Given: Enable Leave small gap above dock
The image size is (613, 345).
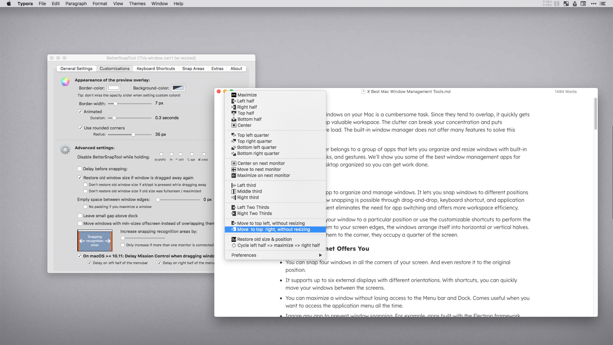Looking at the screenshot, I should (80, 216).
